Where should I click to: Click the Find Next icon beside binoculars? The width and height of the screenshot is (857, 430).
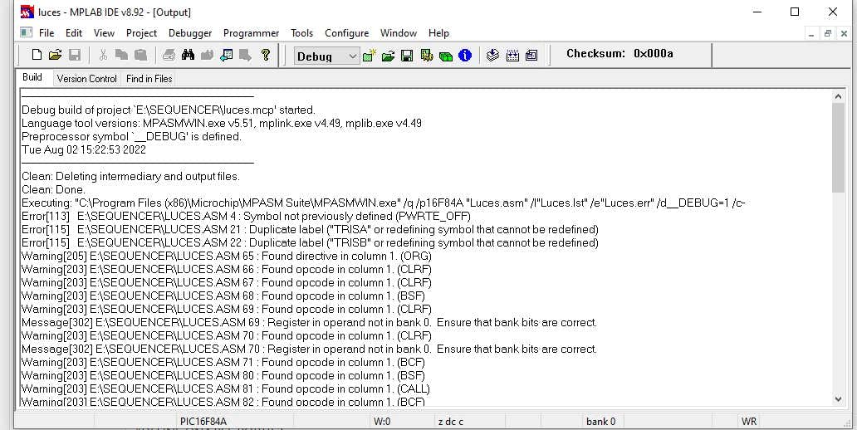coord(207,55)
